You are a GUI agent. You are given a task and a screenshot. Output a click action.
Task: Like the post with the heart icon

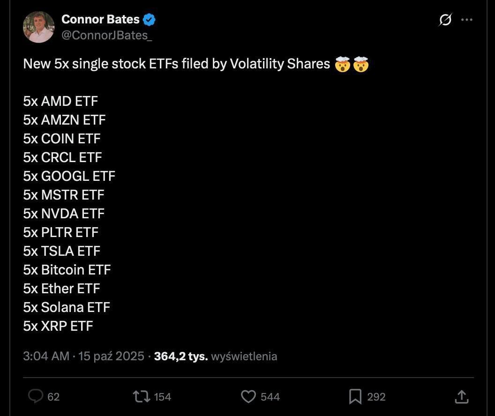[x=248, y=397]
